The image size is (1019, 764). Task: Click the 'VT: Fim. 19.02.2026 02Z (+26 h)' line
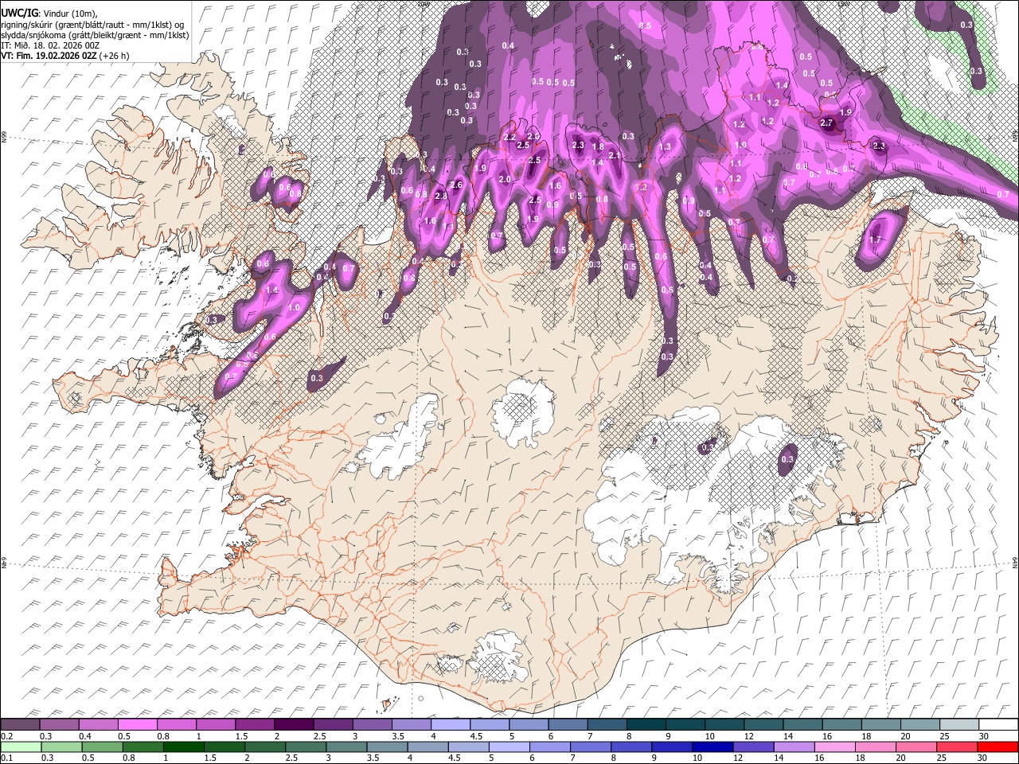click(x=64, y=56)
